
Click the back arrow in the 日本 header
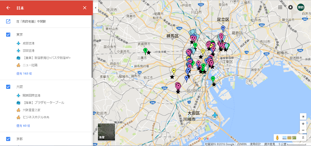8,8
